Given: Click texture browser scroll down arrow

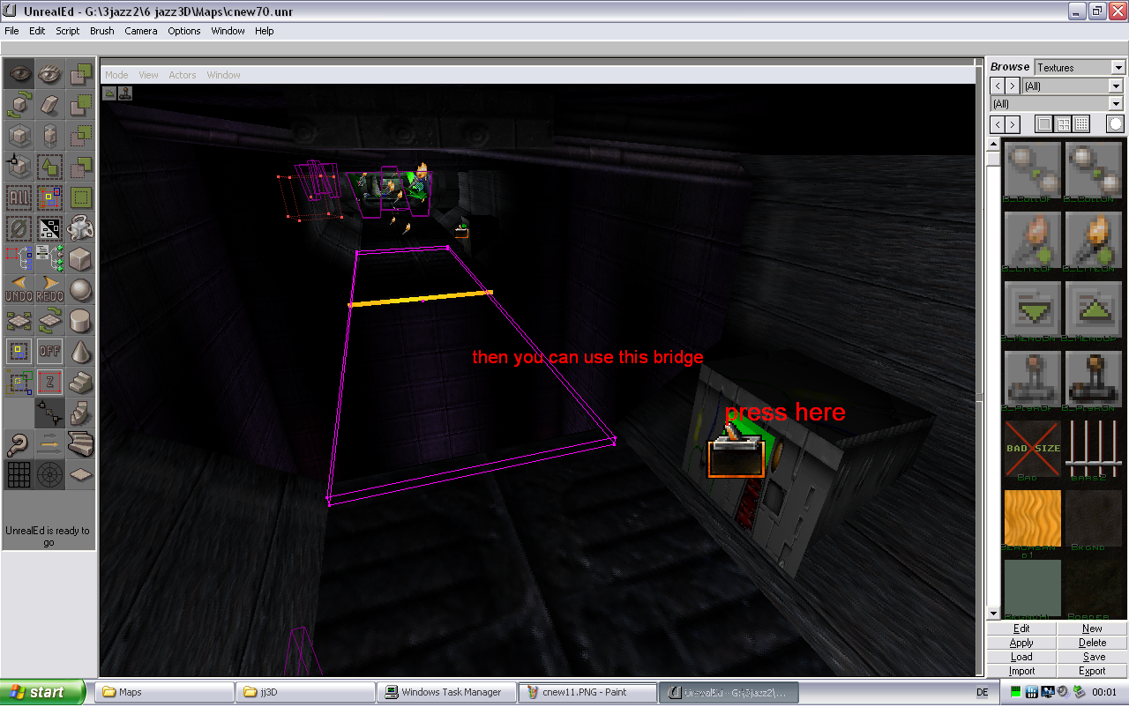Looking at the screenshot, I should tap(994, 614).
